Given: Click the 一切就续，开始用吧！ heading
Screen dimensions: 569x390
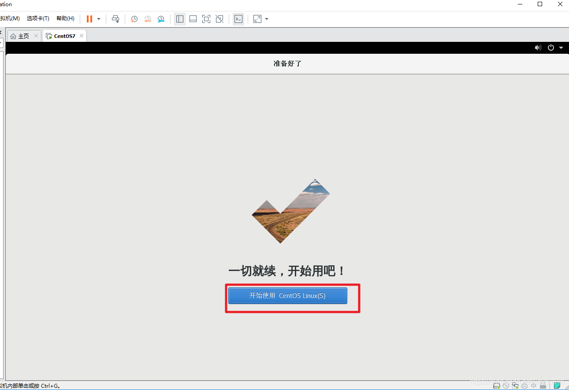Looking at the screenshot, I should [287, 271].
